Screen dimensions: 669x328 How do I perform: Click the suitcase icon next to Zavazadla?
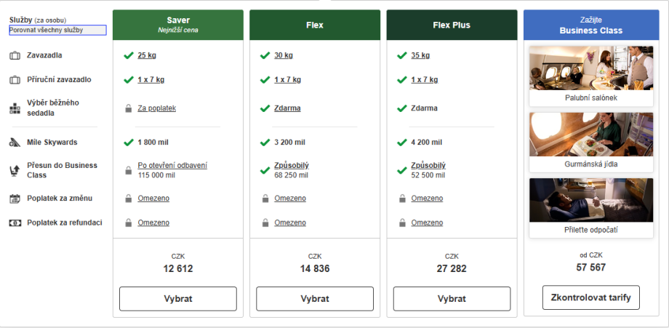click(x=15, y=55)
